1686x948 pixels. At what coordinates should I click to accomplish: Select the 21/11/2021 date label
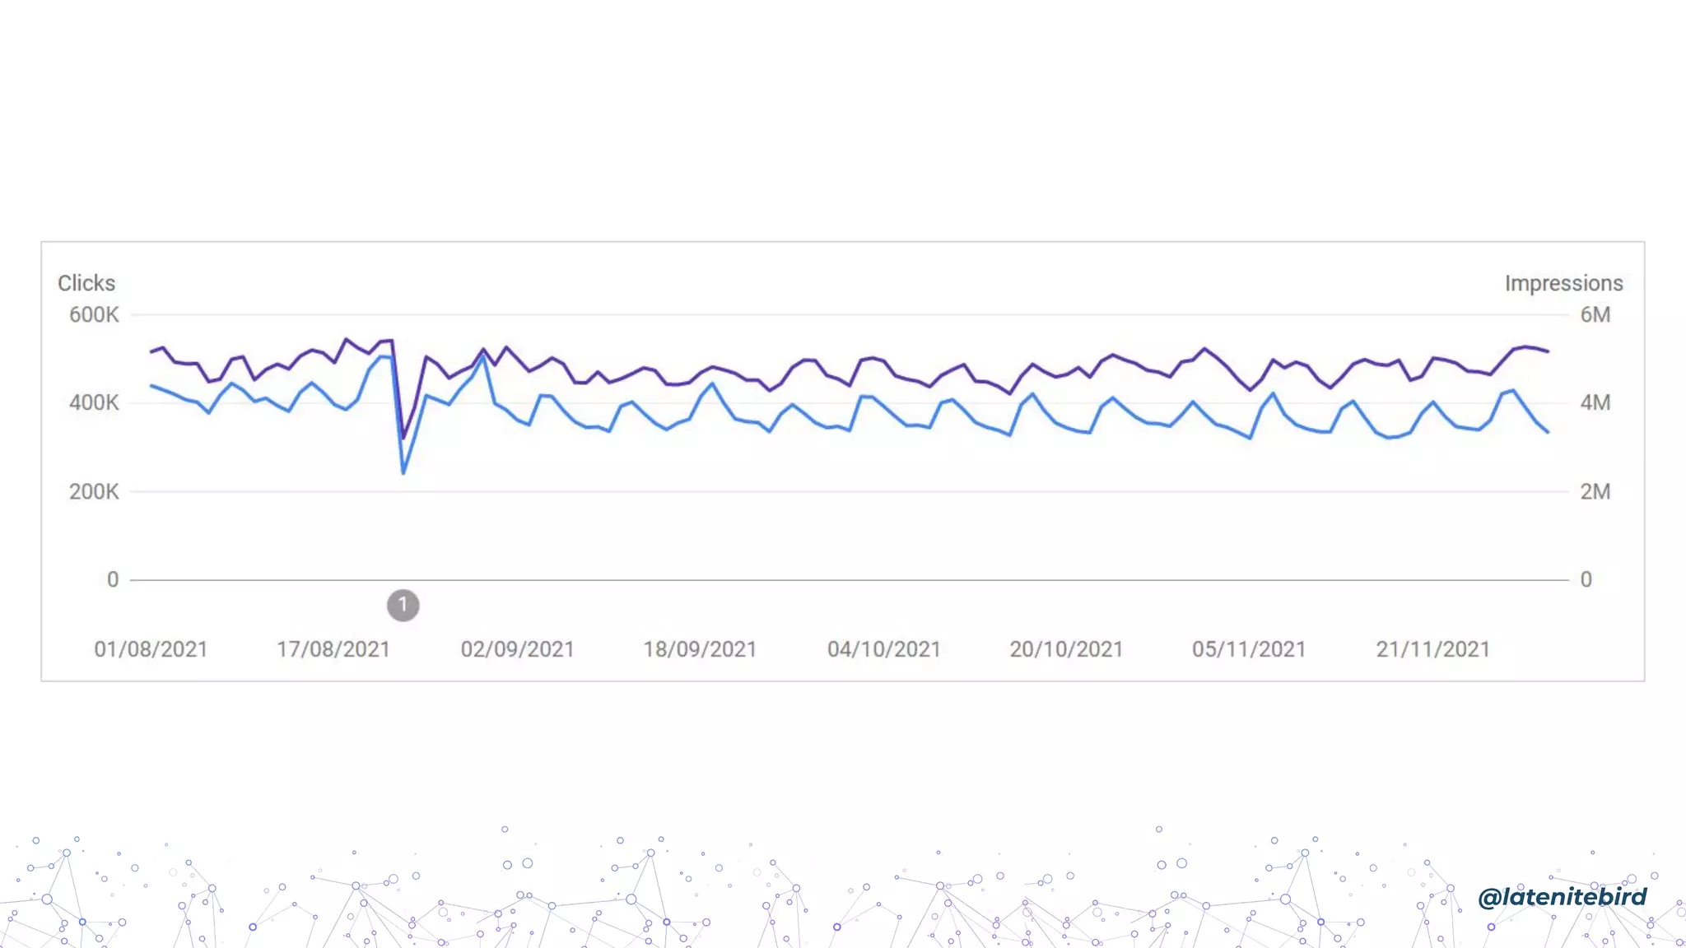pos(1432,650)
